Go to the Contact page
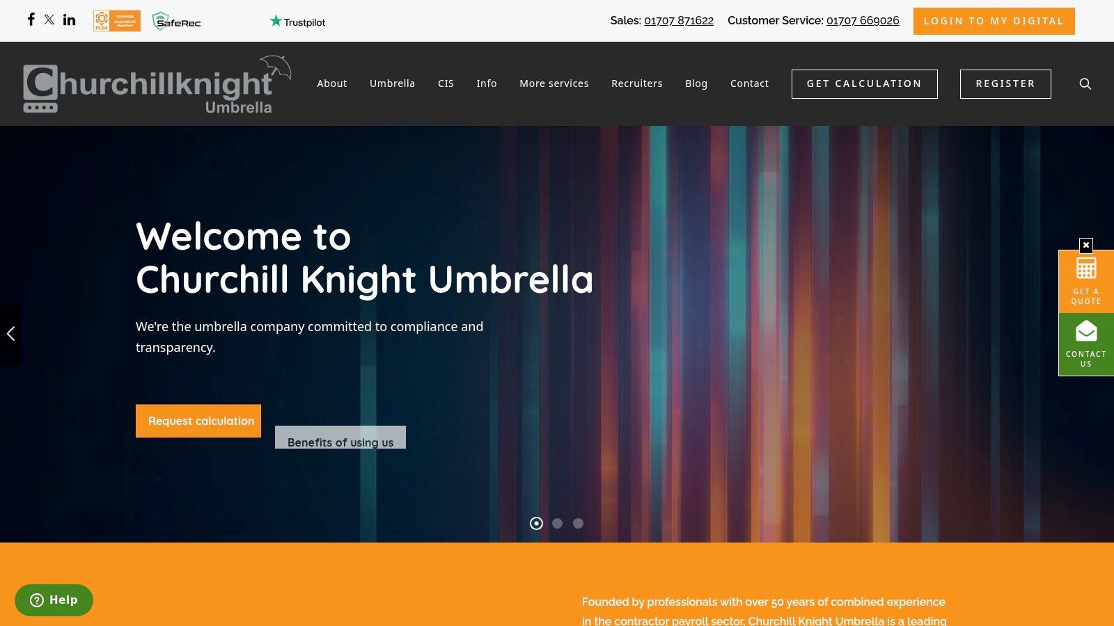Image resolution: width=1114 pixels, height=626 pixels. pos(749,83)
